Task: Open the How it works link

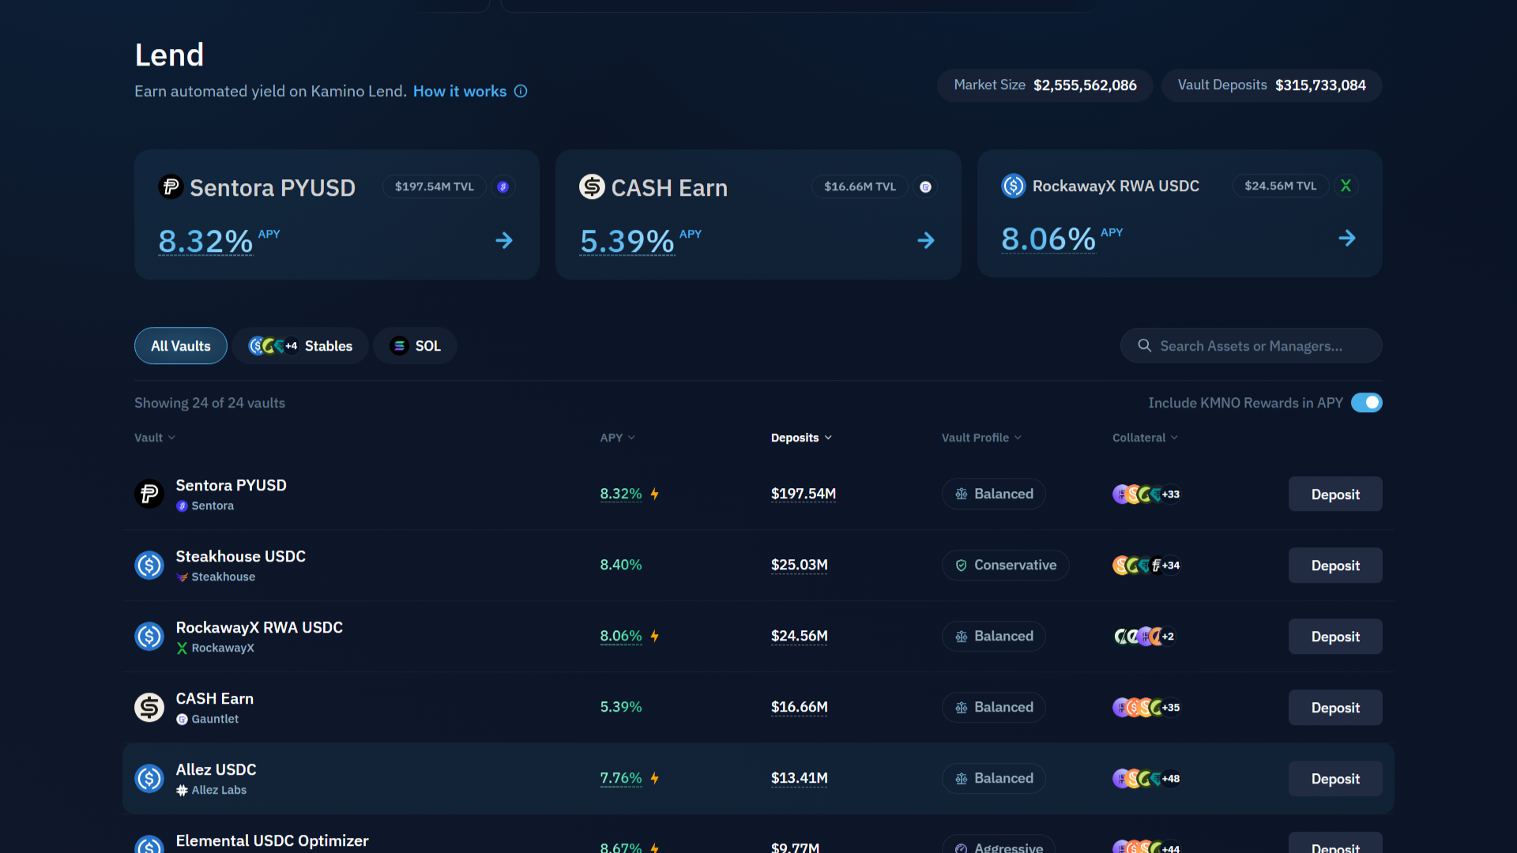Action: pyautogui.click(x=459, y=91)
